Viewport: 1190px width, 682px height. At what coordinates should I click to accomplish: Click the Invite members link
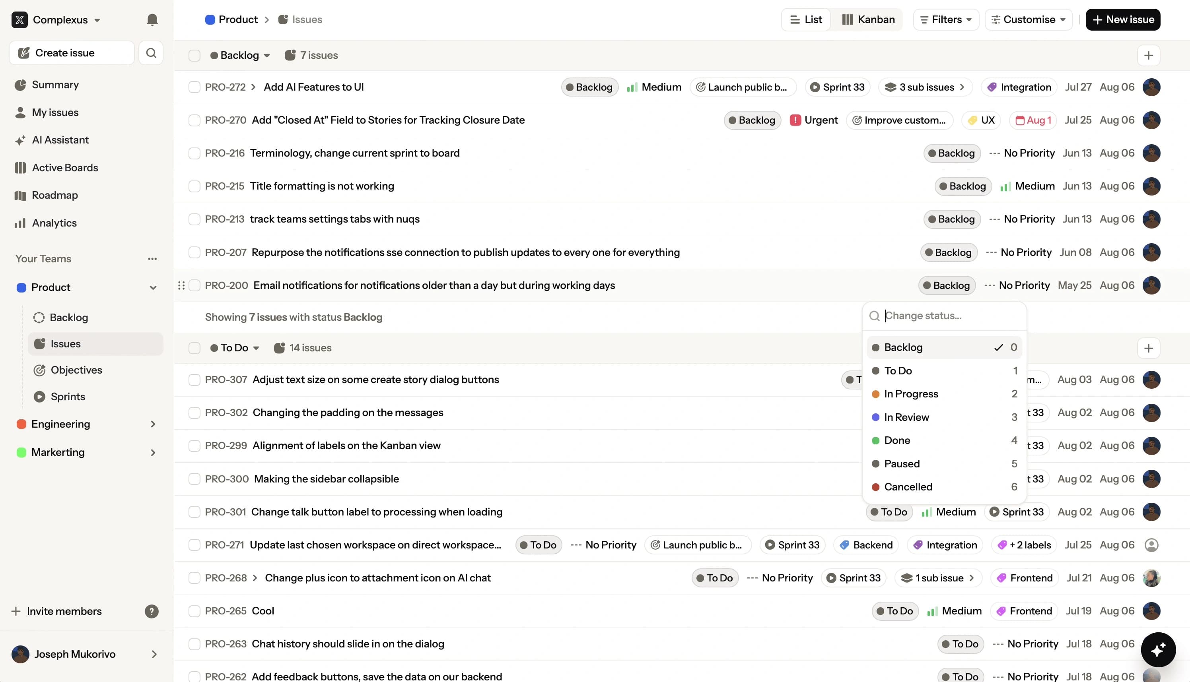pyautogui.click(x=64, y=611)
